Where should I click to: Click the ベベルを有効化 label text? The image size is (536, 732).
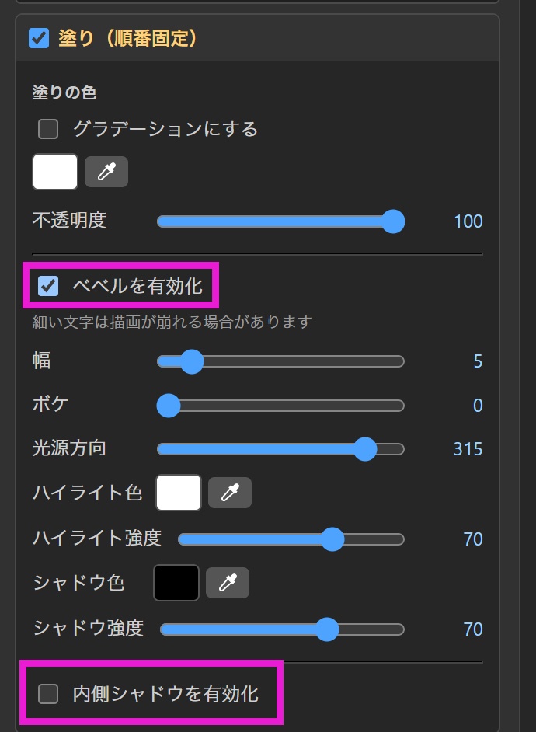(137, 286)
